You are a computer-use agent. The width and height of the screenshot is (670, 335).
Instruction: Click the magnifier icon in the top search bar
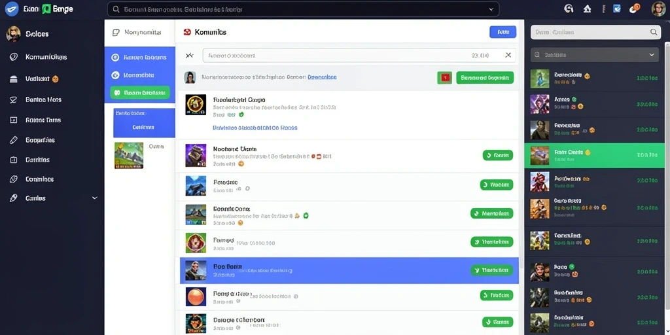click(x=116, y=9)
